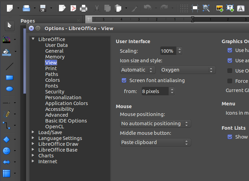This screenshot has width=249, height=181.
Task: Select the smiley Symbol shapes tool
Action: [x=7, y=151]
